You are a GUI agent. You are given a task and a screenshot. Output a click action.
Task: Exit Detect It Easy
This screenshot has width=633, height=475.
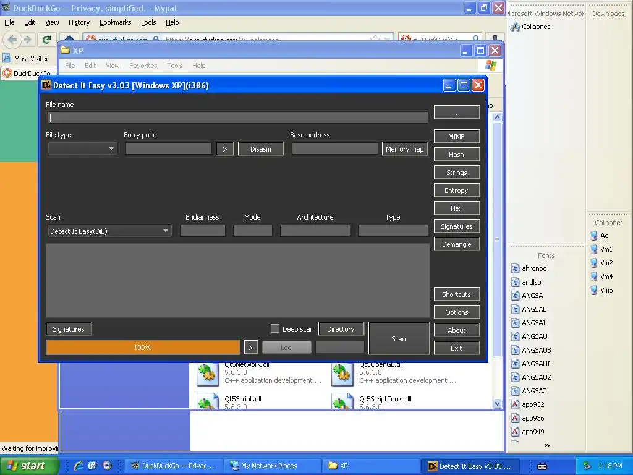click(457, 348)
